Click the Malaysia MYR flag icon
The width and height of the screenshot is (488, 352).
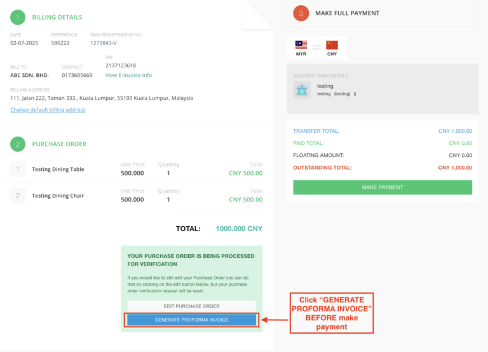point(301,45)
